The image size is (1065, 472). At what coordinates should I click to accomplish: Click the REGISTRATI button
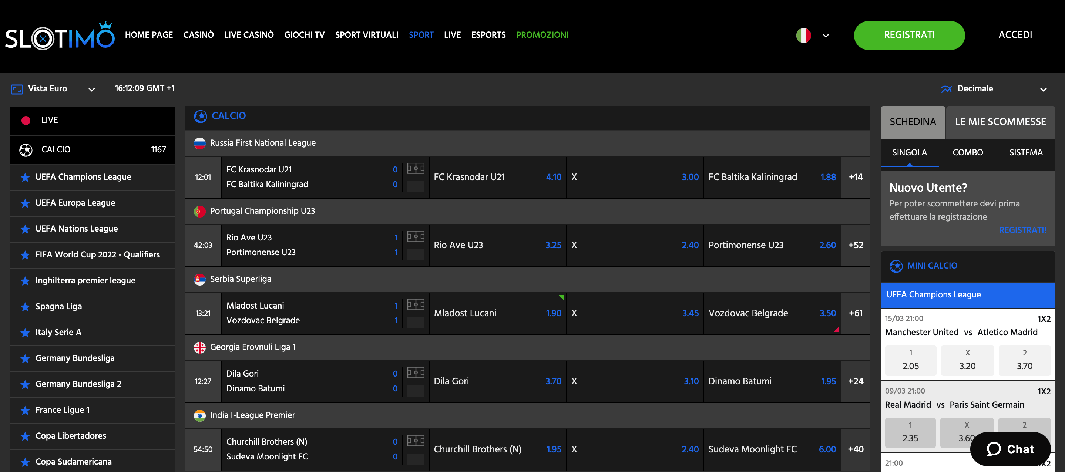(909, 35)
